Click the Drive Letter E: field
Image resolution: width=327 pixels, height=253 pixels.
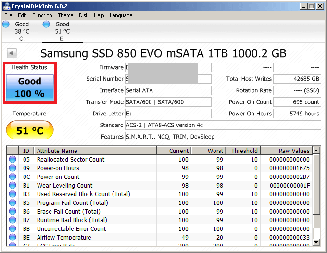pos(168,114)
